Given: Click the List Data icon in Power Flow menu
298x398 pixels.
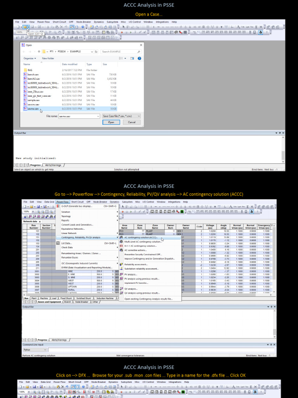Looking at the screenshot, I should pos(58,243).
